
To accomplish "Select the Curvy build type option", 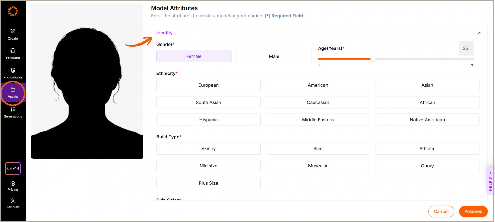I will point(427,166).
